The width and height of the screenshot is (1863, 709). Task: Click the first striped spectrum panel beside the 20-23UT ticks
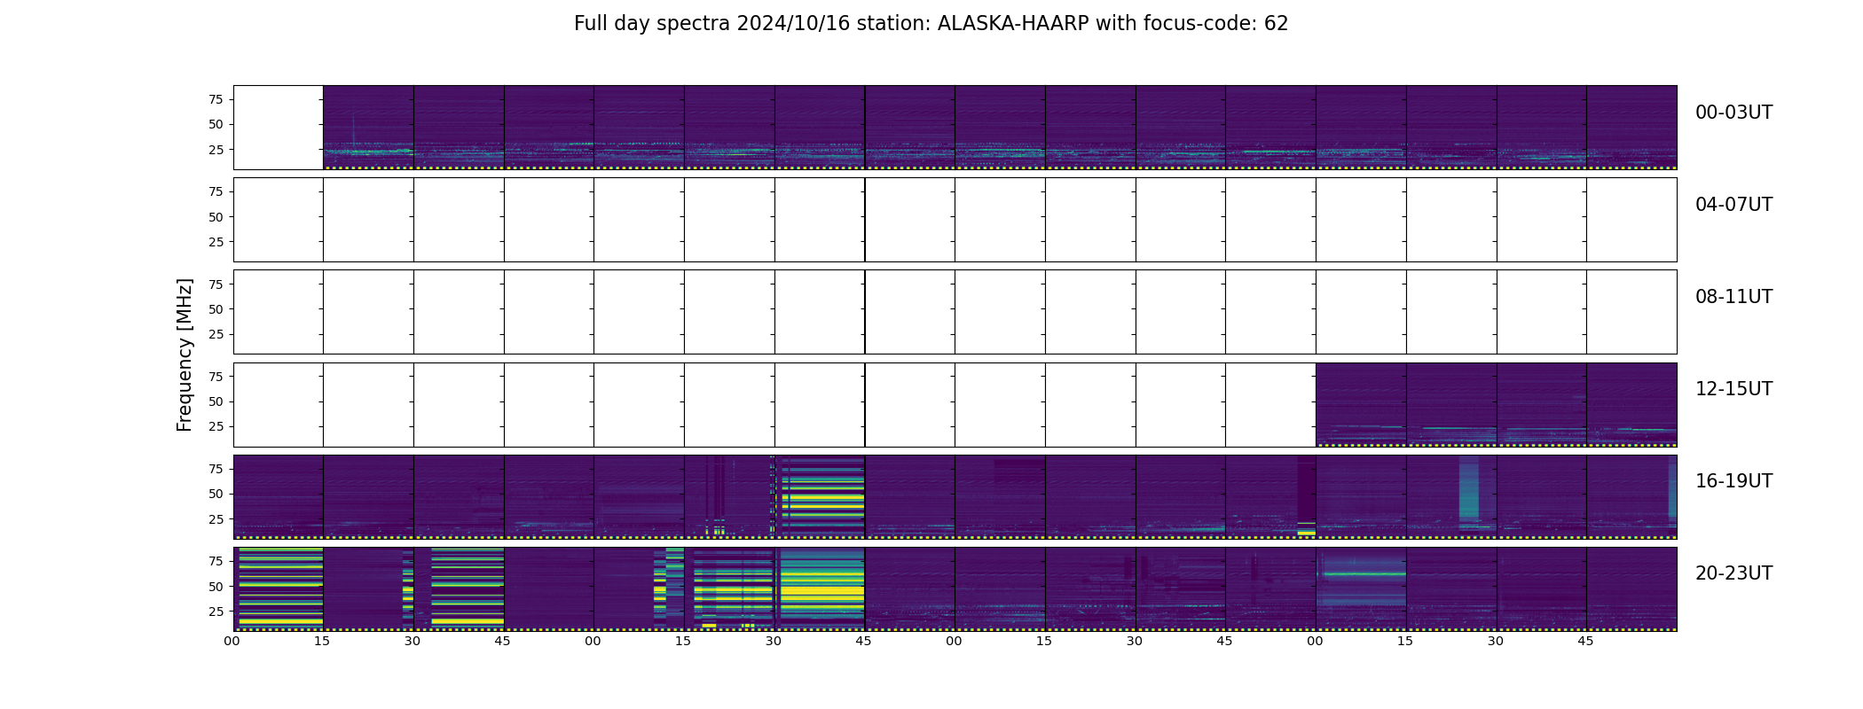pos(279,589)
